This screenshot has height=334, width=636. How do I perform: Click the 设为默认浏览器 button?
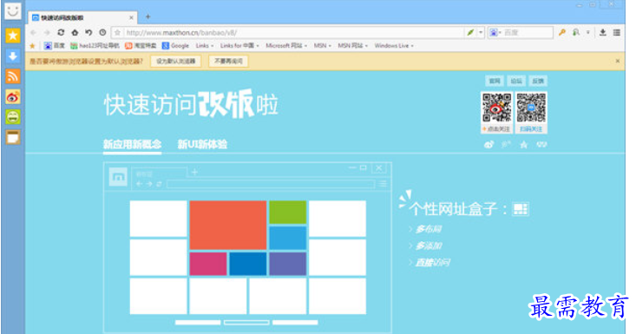click(x=175, y=62)
